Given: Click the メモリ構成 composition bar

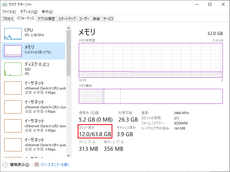Looking at the screenshot, I should (151, 96).
